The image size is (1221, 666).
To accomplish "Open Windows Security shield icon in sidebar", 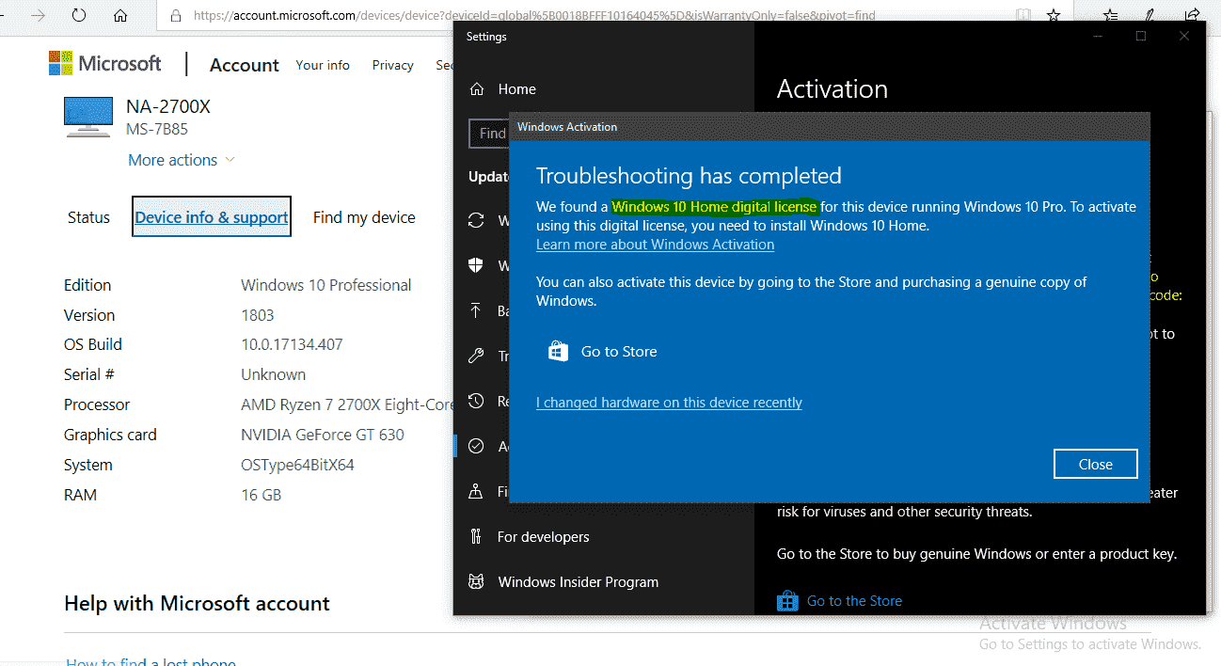I will (477, 265).
